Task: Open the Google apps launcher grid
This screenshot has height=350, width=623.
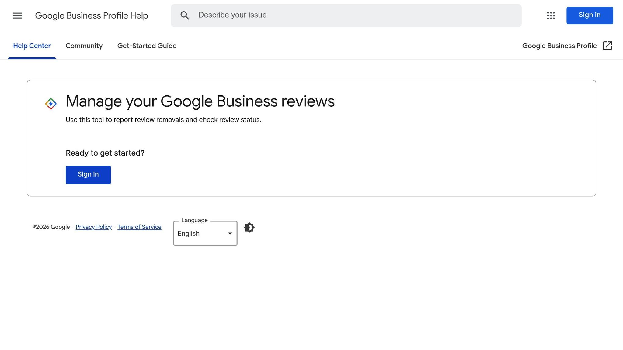Action: point(551,15)
